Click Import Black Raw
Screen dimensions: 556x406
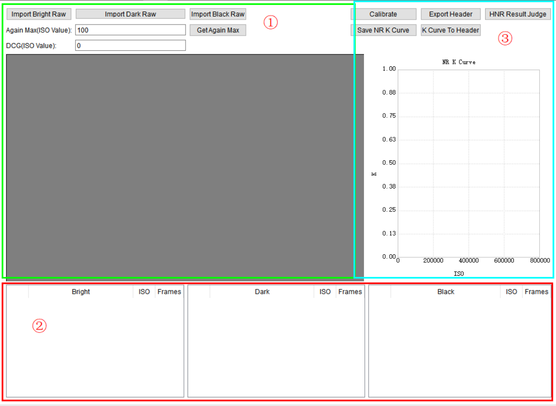tap(218, 14)
